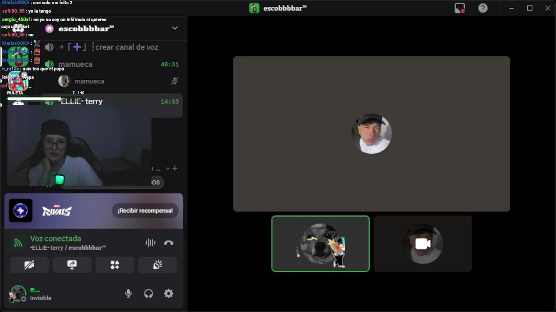Click chat username sergio_450xl
Viewport: 556px width, 312px height.
pos(16,19)
